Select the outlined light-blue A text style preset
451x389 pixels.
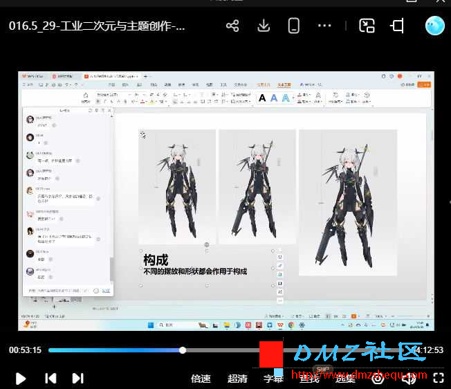coord(286,98)
